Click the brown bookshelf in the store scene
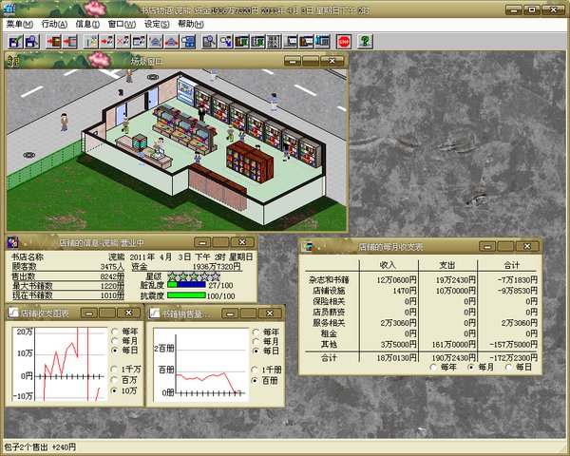This screenshot has height=456, width=570. [250, 162]
